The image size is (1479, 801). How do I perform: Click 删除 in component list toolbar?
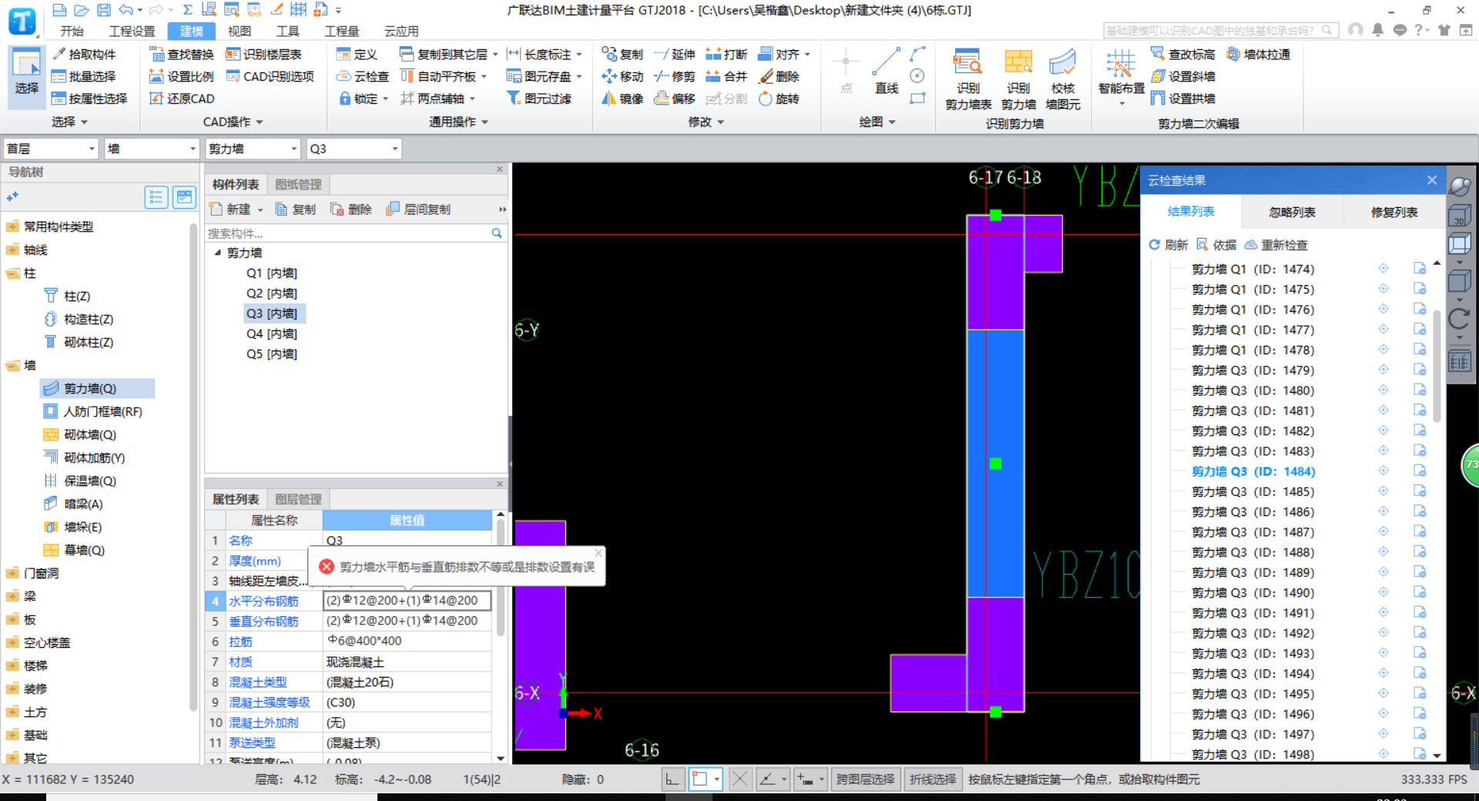[350, 209]
